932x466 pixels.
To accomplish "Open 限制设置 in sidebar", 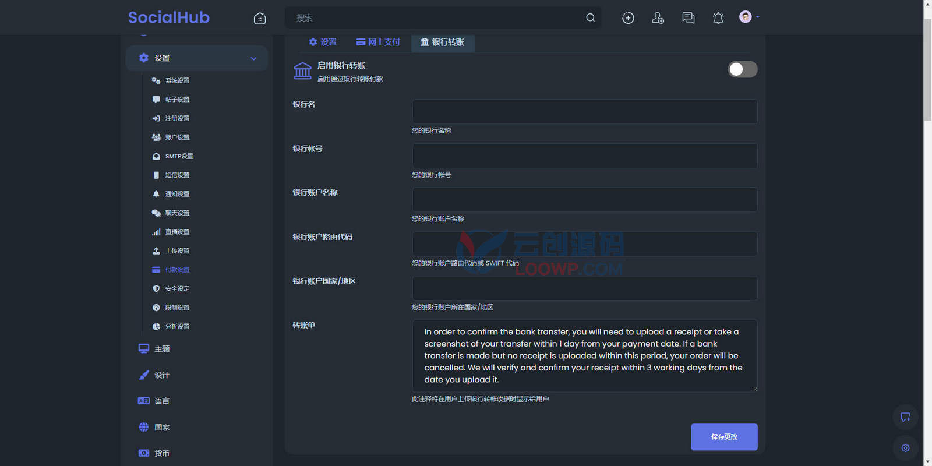I will [x=177, y=308].
